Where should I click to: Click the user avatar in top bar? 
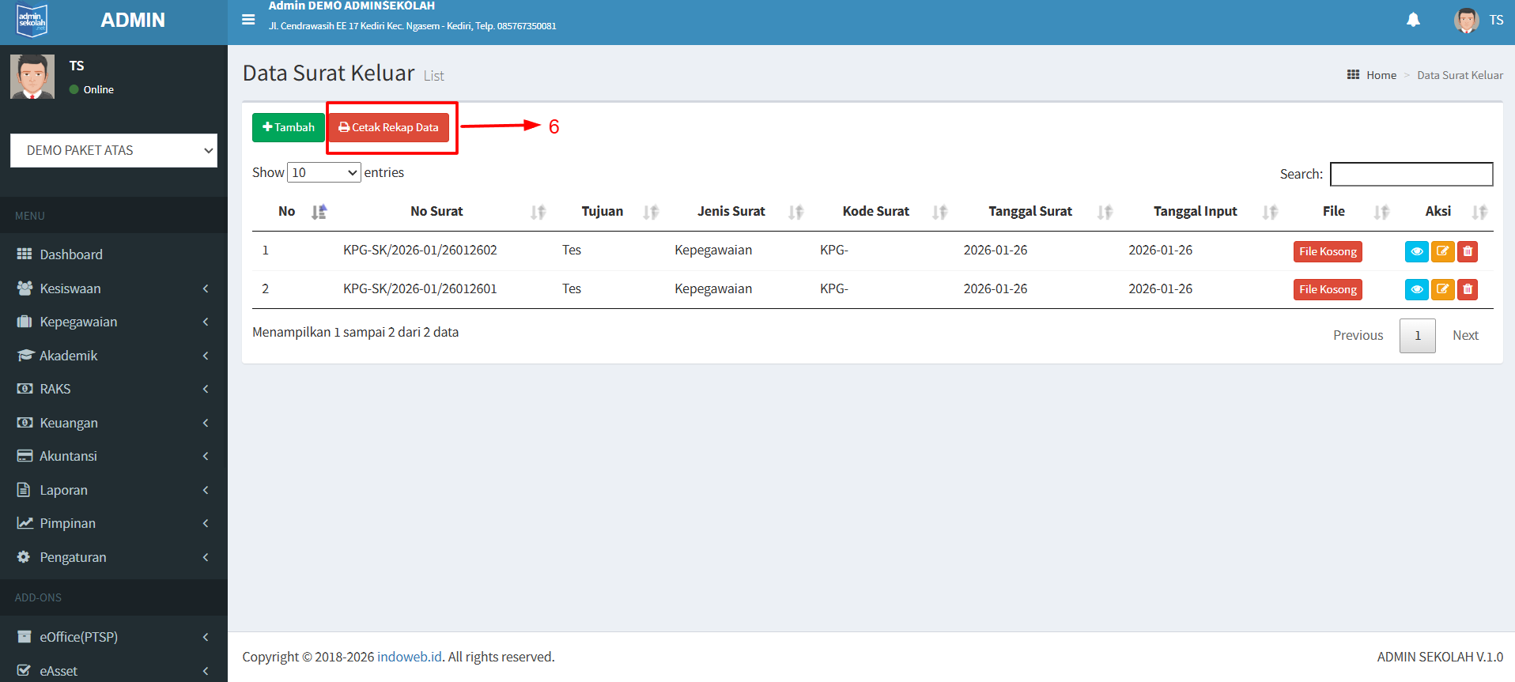(1466, 21)
